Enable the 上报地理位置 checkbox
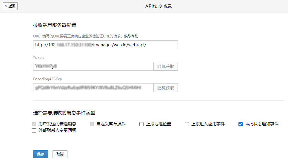The height and width of the screenshot is (167, 288). pyautogui.click(x=141, y=124)
